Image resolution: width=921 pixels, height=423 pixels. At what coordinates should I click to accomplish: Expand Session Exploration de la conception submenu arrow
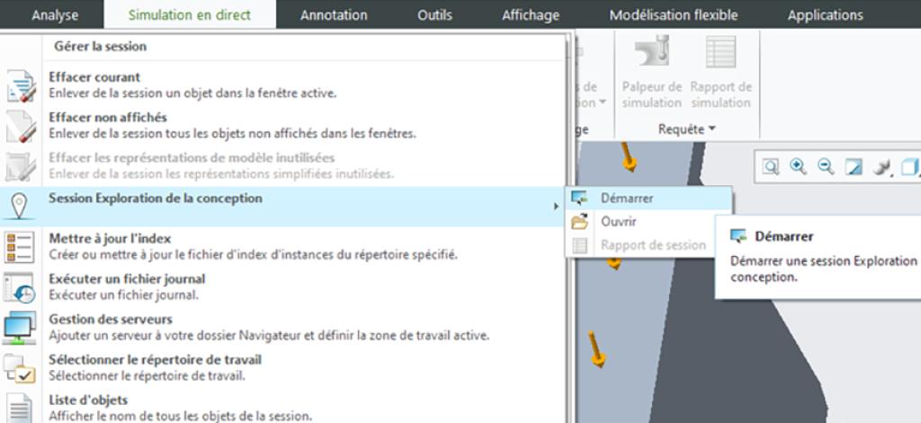[555, 207]
